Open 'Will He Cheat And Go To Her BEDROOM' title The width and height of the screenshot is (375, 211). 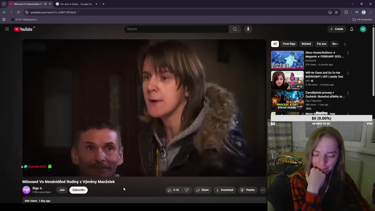click(x=324, y=75)
